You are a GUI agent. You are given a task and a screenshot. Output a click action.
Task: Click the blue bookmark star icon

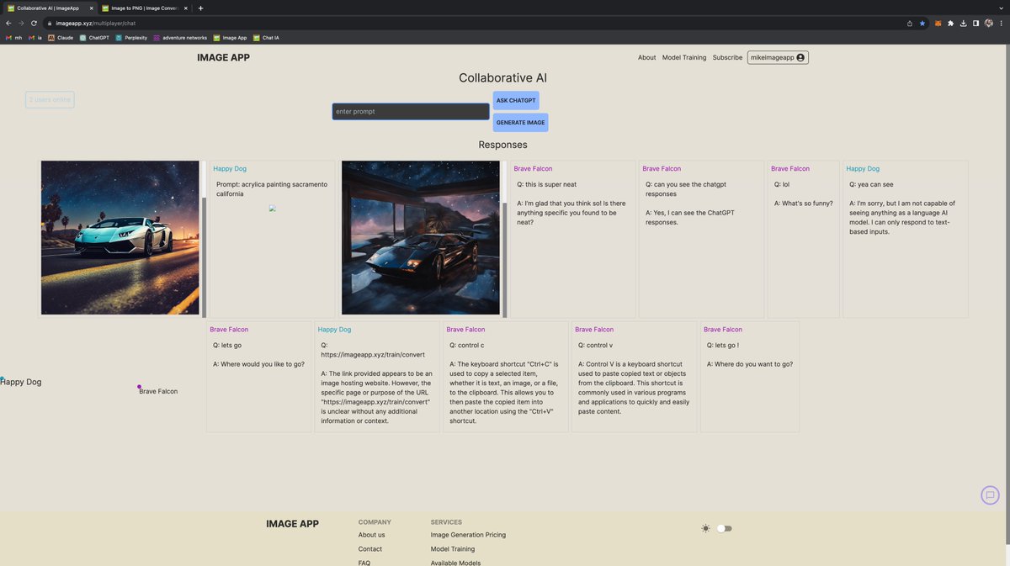pos(922,24)
